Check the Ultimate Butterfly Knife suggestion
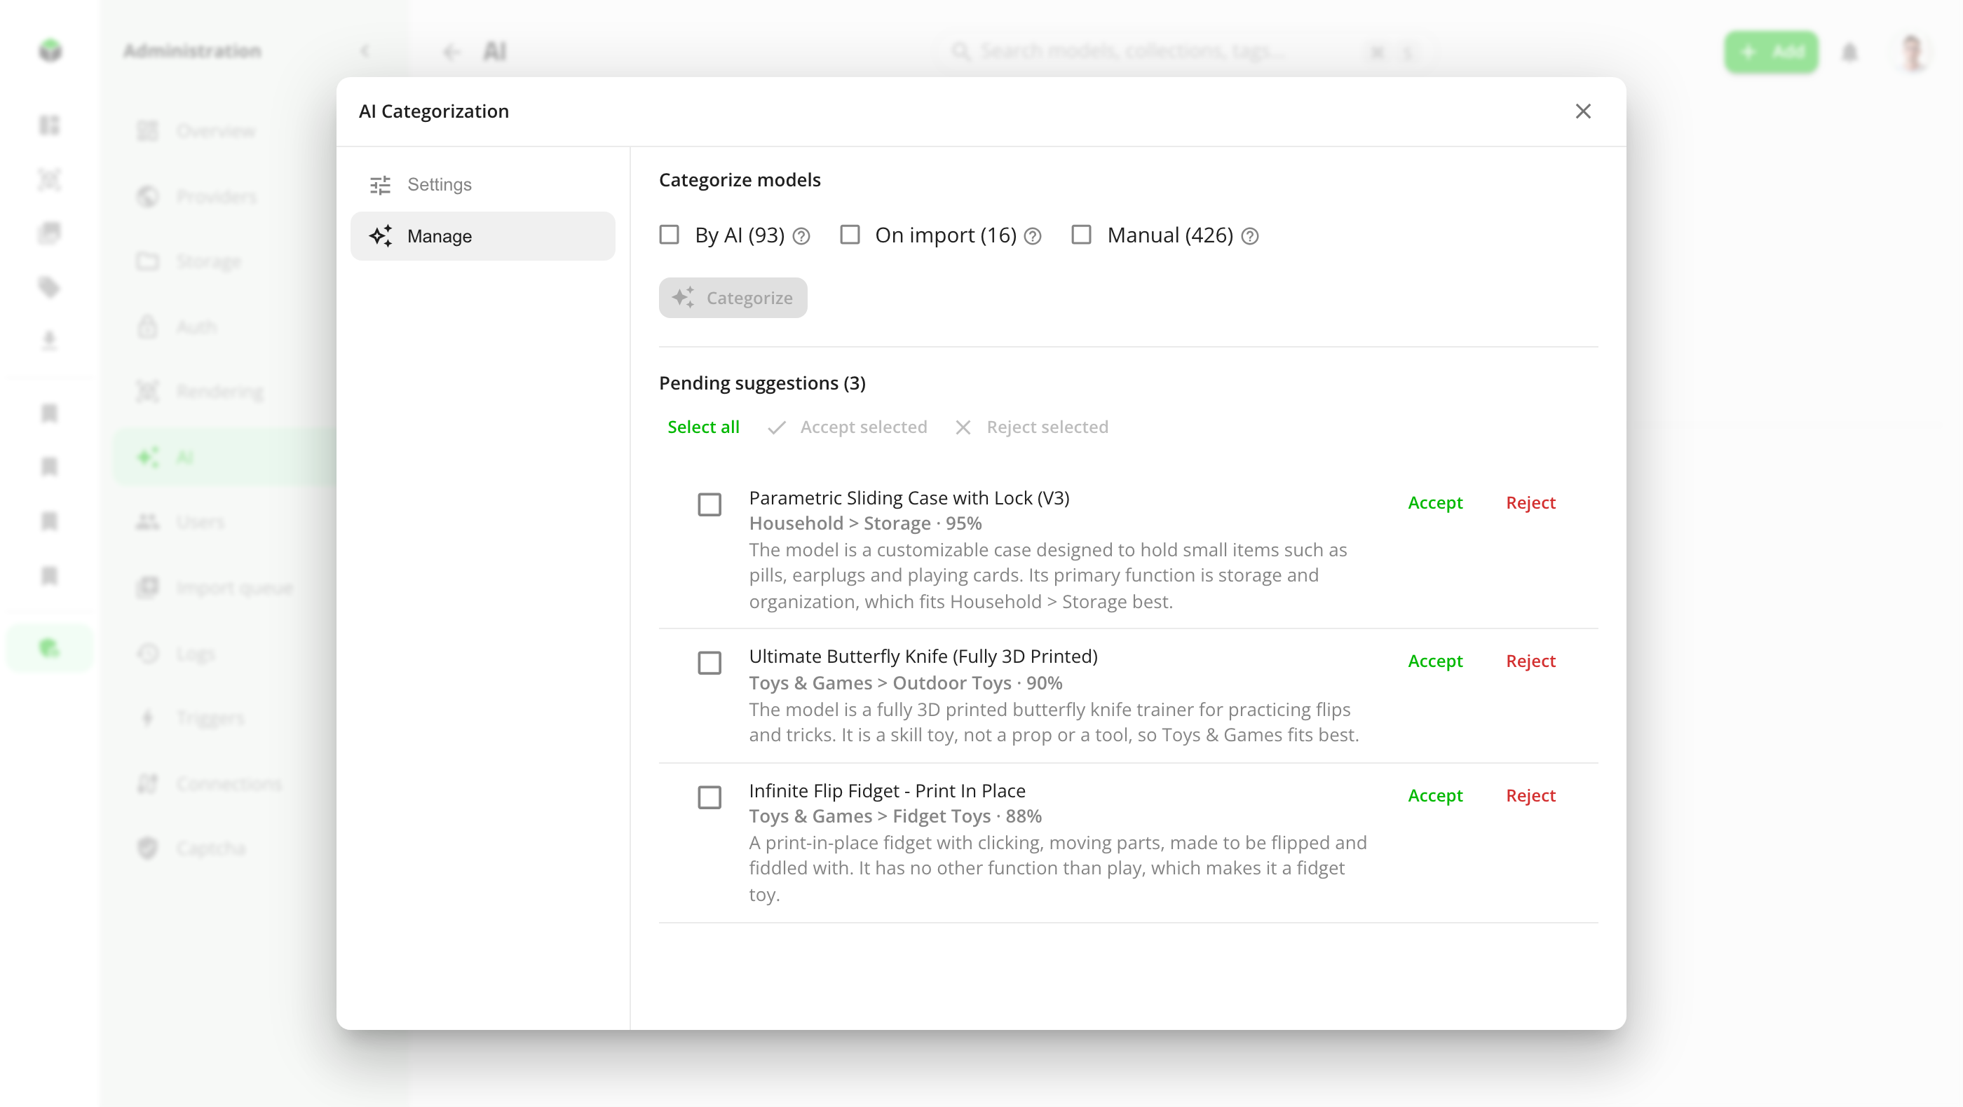1963x1107 pixels. [x=709, y=662]
